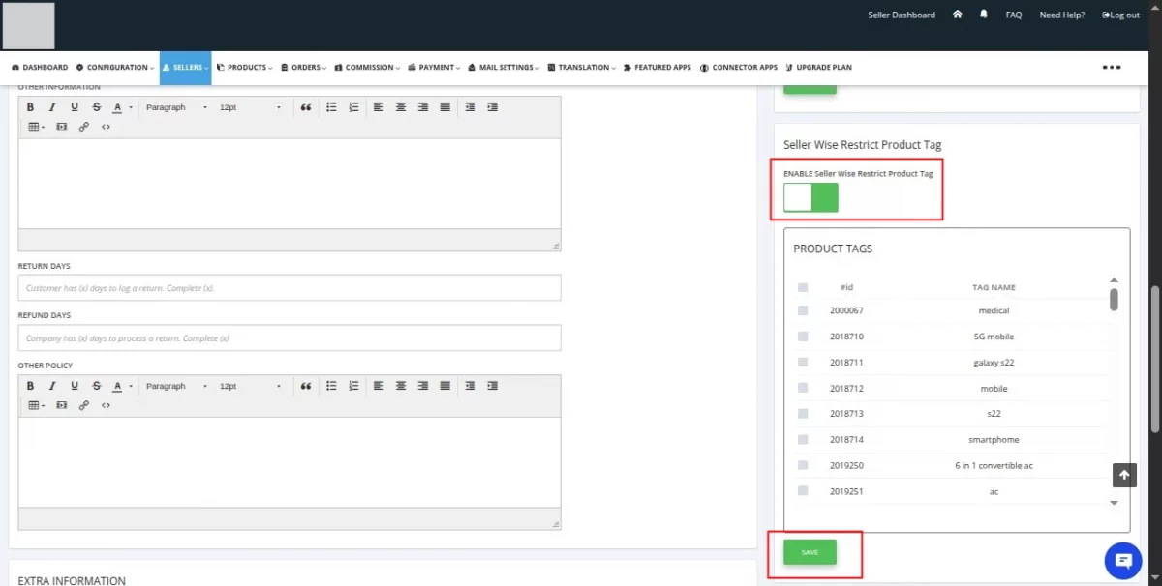1162x586 pixels.
Task: Apply underline in Other Information editor
Action: click(75, 107)
